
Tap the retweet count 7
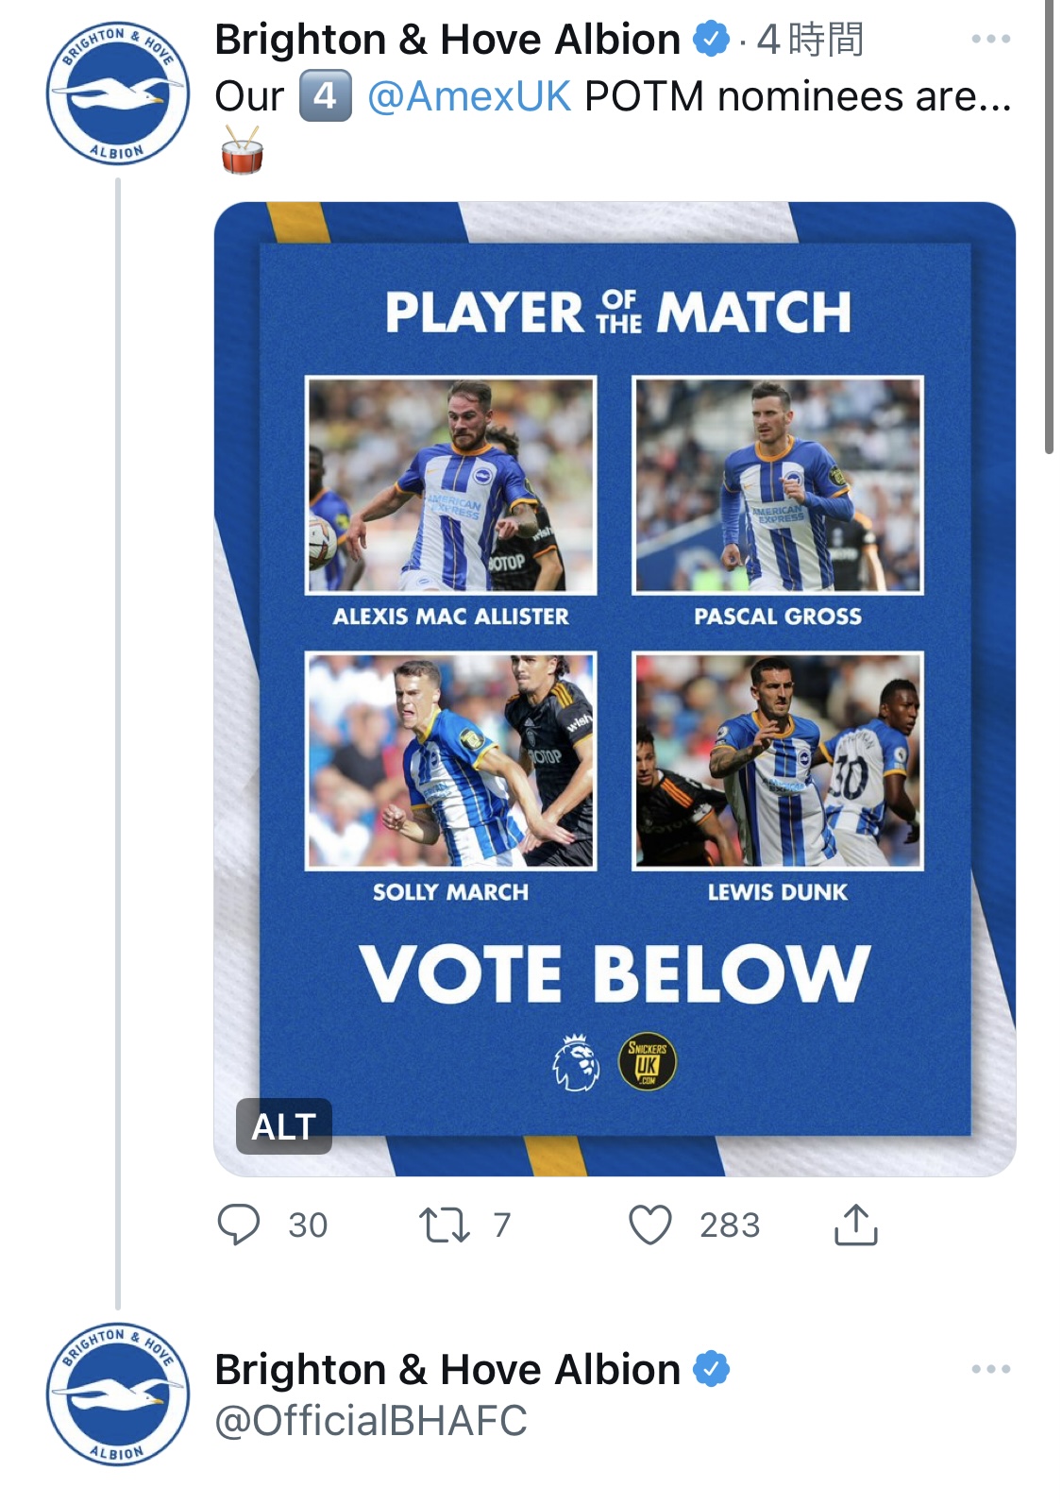[x=502, y=1225]
